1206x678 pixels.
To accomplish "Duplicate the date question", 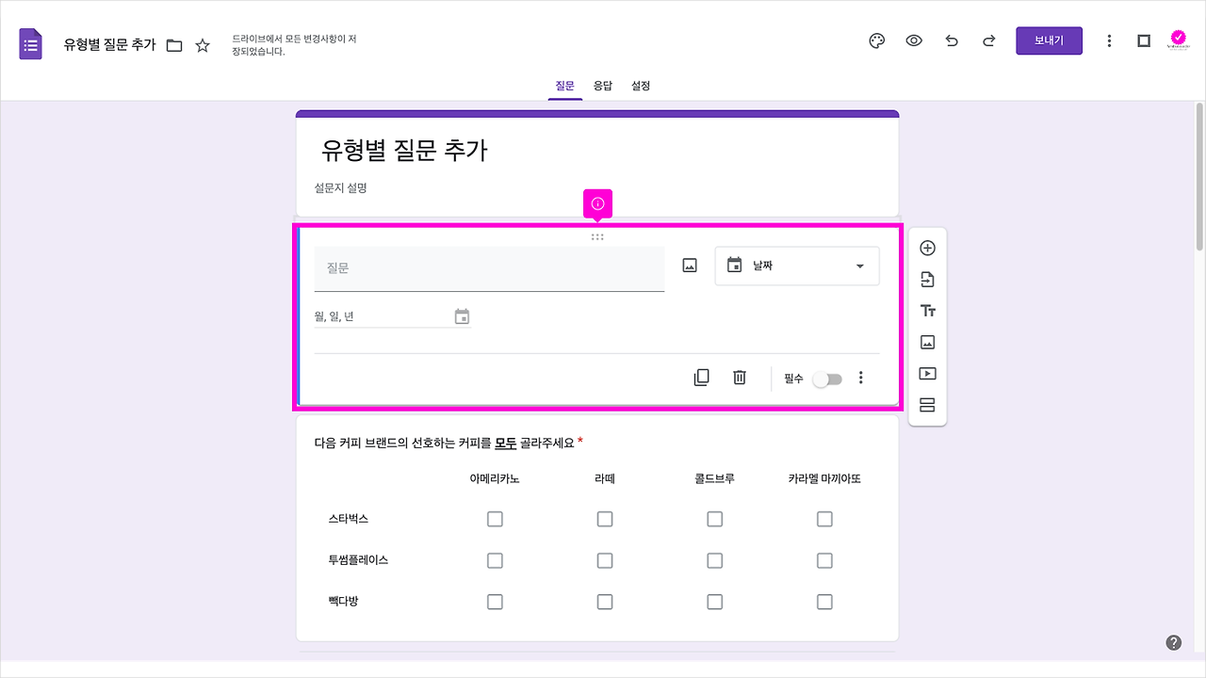I will (x=701, y=377).
